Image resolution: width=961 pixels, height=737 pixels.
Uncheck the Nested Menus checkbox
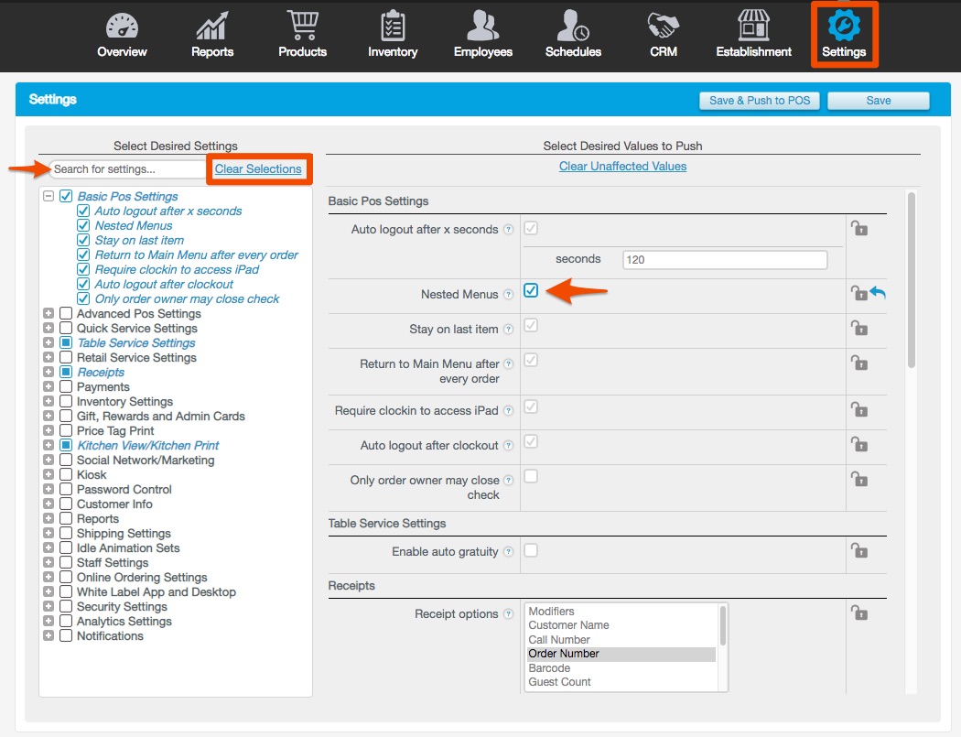point(530,290)
